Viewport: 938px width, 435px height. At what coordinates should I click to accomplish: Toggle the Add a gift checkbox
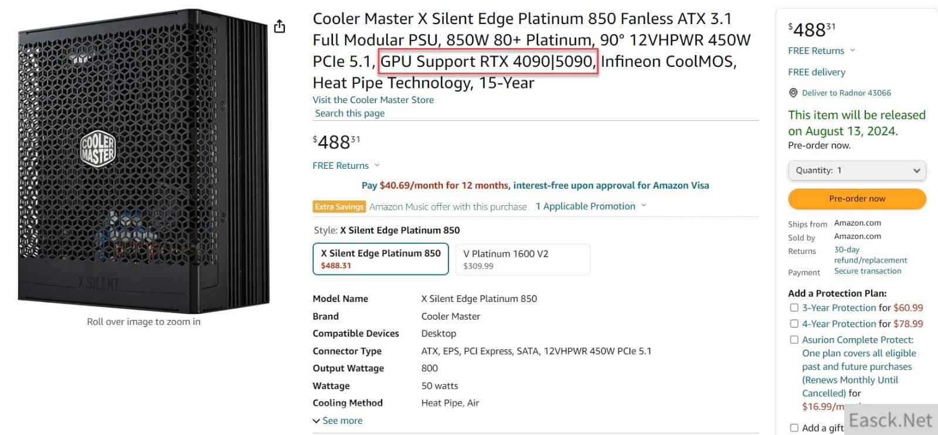[x=794, y=428]
